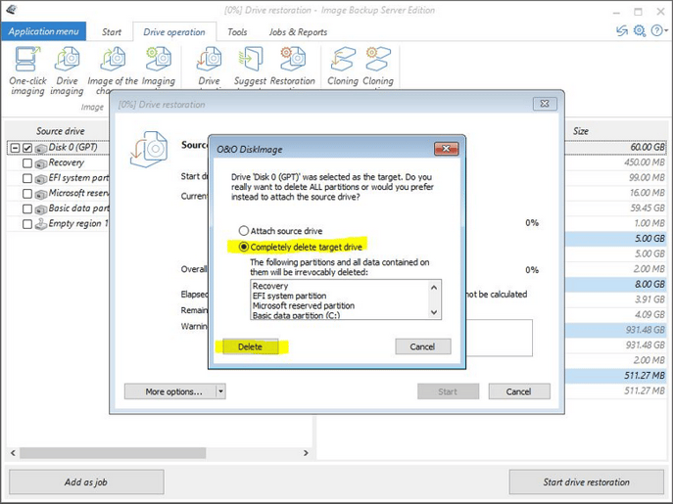Open settings gear icon at top right
Viewport: 673px width, 504px height.
click(640, 31)
